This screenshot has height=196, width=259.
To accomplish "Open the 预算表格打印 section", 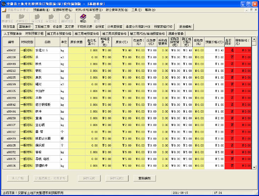I will tap(163, 27).
